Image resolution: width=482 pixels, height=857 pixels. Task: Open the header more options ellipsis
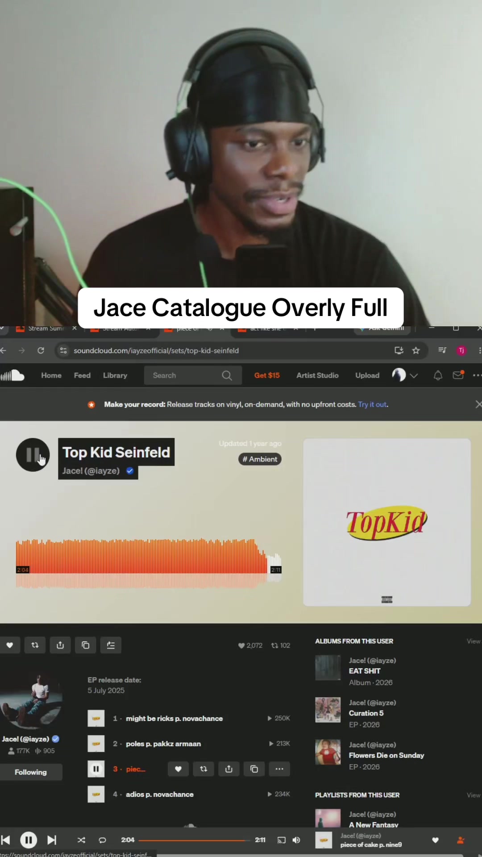click(x=477, y=375)
